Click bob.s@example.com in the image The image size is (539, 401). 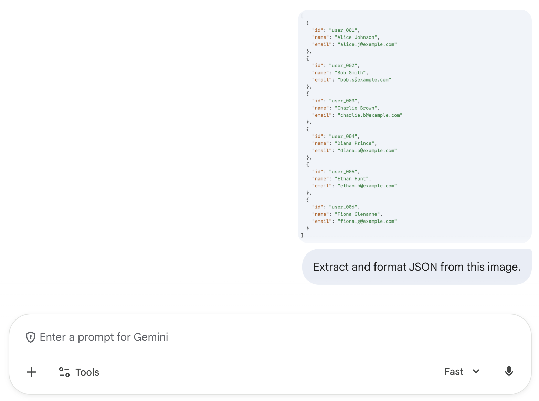click(365, 80)
